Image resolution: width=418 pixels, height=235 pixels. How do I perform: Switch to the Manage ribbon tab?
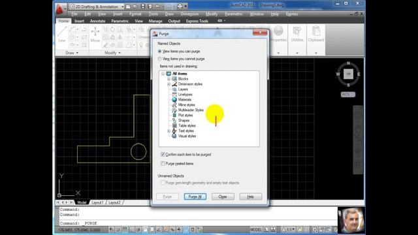point(155,21)
